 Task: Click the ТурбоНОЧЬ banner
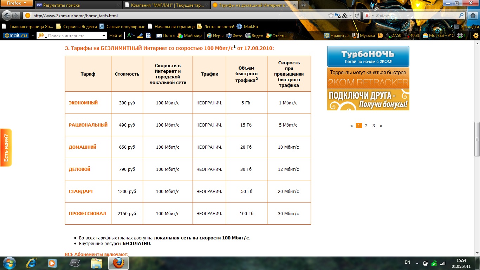pyautogui.click(x=368, y=56)
